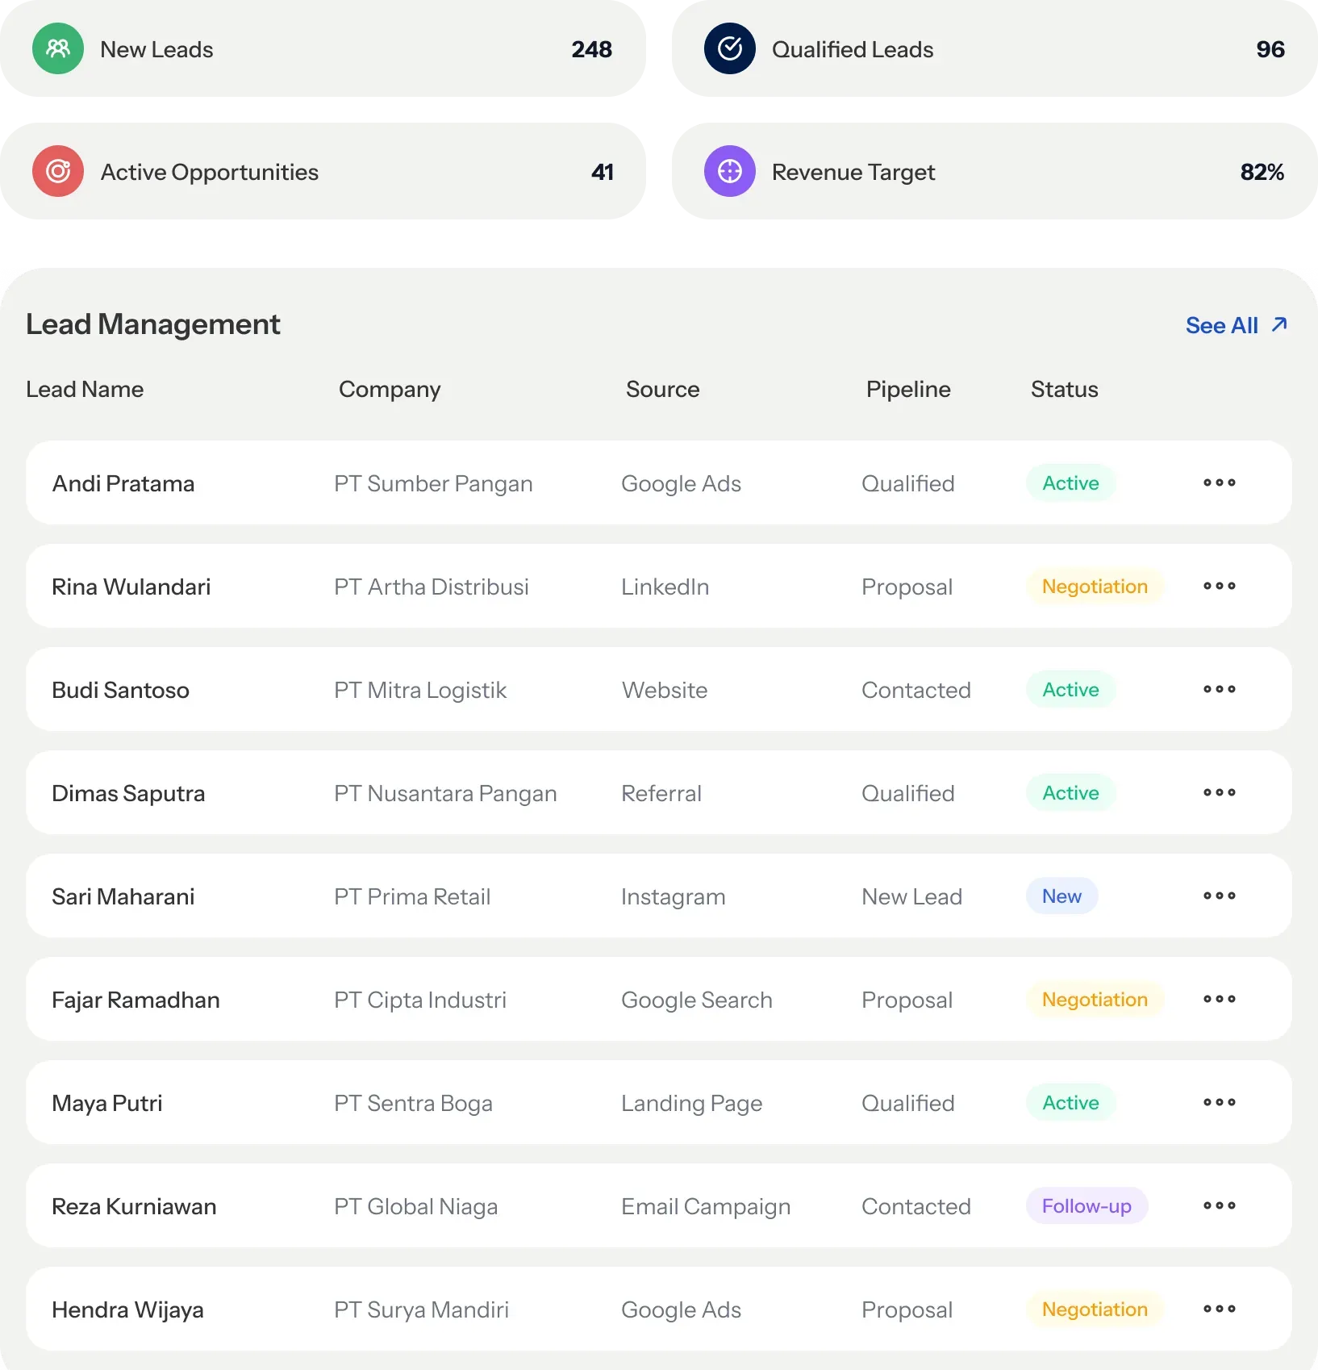The height and width of the screenshot is (1370, 1318).
Task: Click the Status column header
Action: tap(1064, 389)
